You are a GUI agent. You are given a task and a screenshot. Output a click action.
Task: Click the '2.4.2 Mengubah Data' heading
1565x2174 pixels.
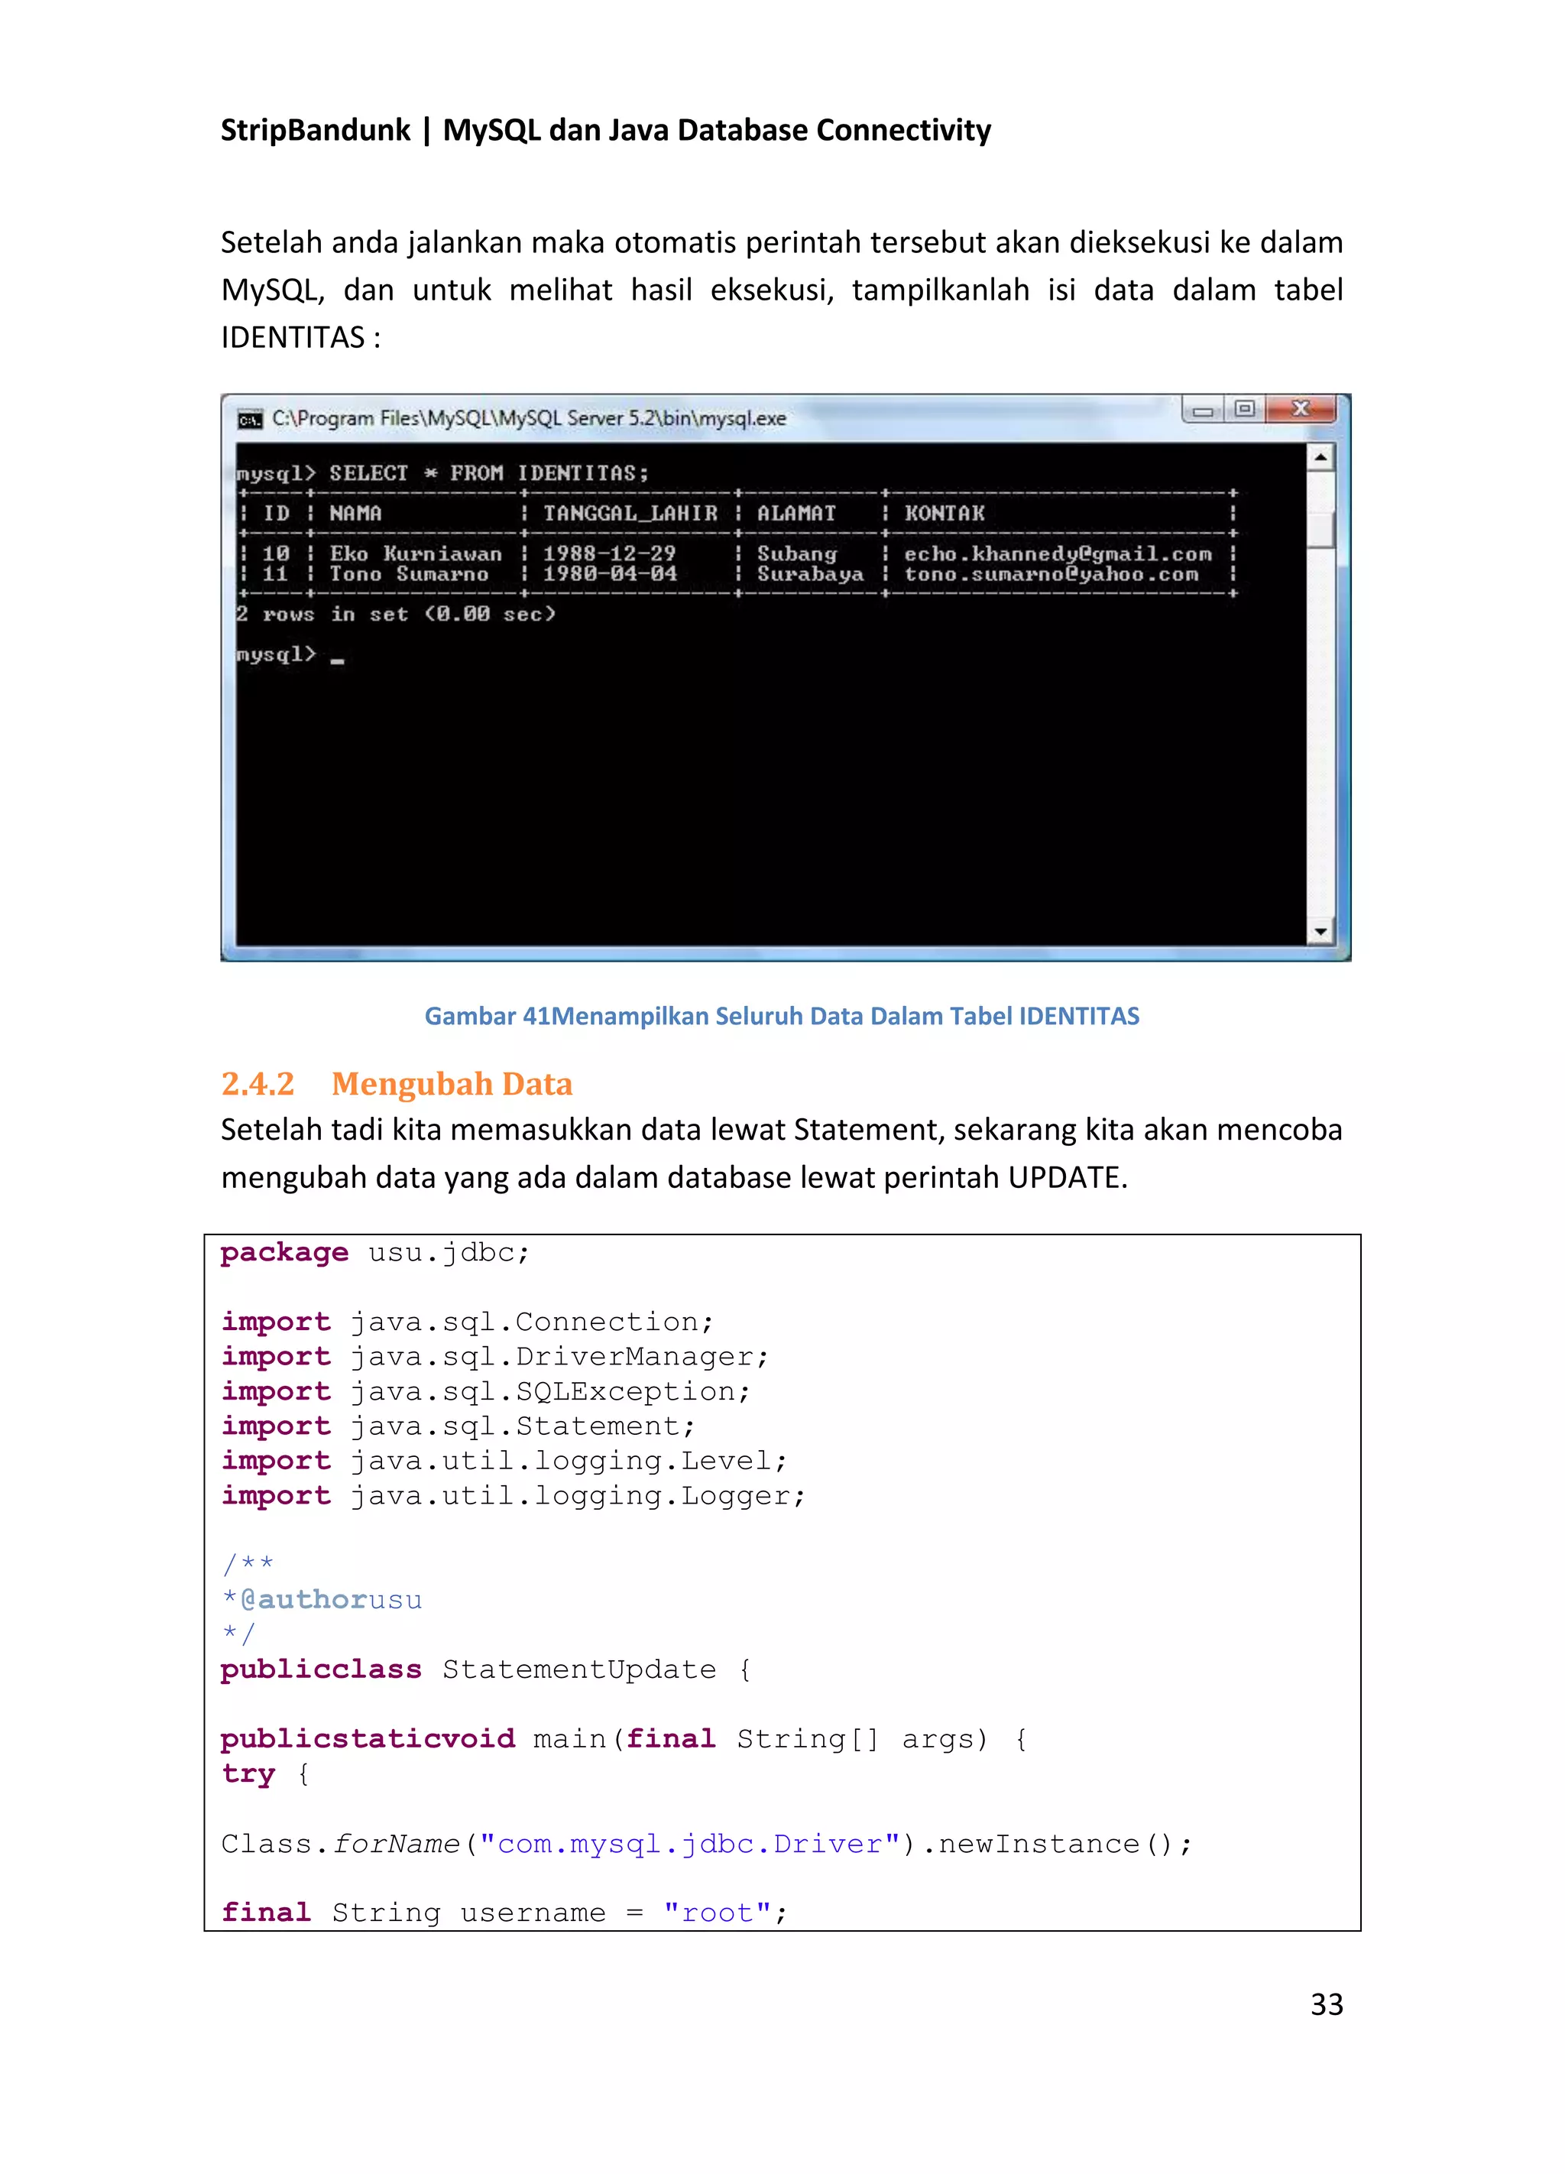pos(397,1084)
